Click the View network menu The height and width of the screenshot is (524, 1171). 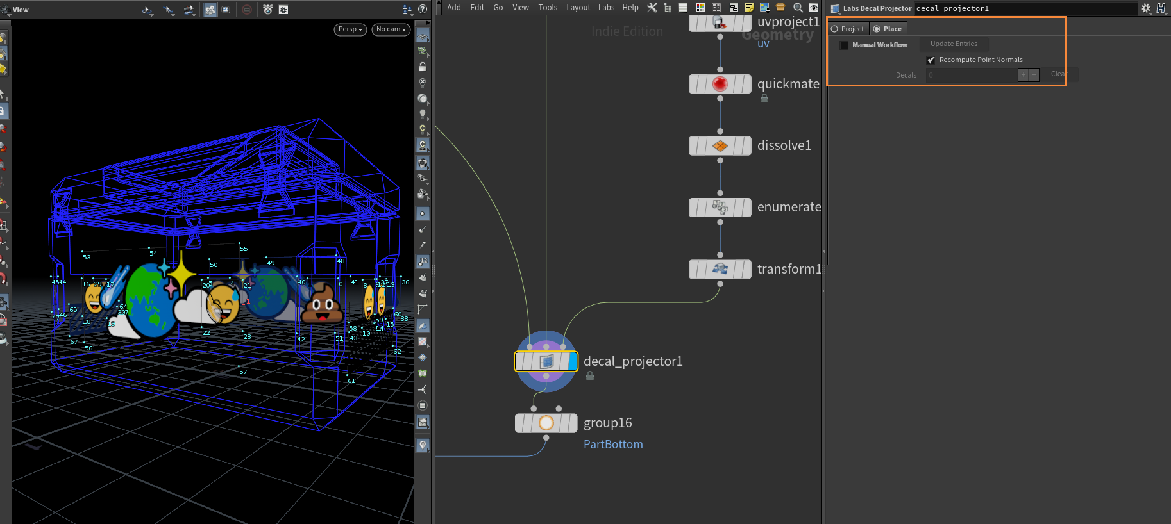click(521, 8)
